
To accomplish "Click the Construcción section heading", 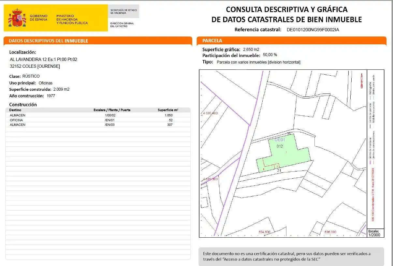I will [23, 105].
